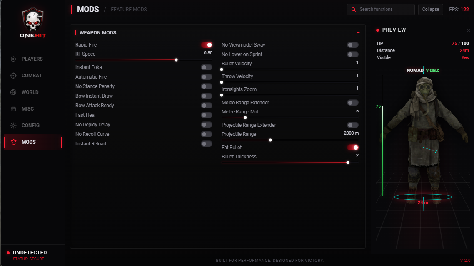Turn on Melee Range Extender
The image size is (474, 266).
(x=353, y=103)
